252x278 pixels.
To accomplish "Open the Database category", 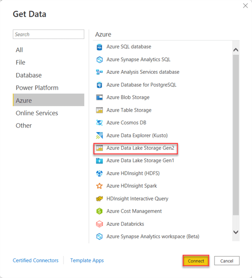I will tap(49, 75).
